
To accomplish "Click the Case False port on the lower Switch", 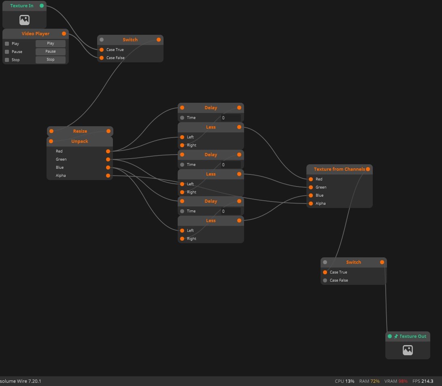I will pyautogui.click(x=325, y=280).
